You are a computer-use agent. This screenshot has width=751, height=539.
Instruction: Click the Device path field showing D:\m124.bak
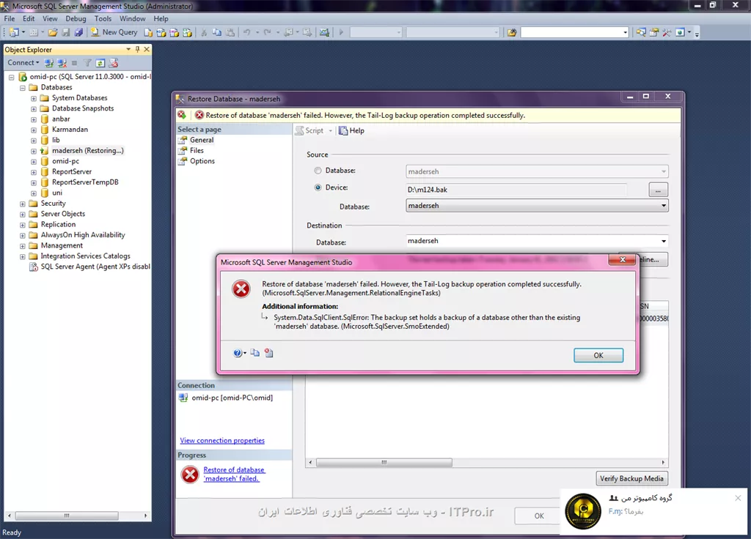pyautogui.click(x=516, y=190)
